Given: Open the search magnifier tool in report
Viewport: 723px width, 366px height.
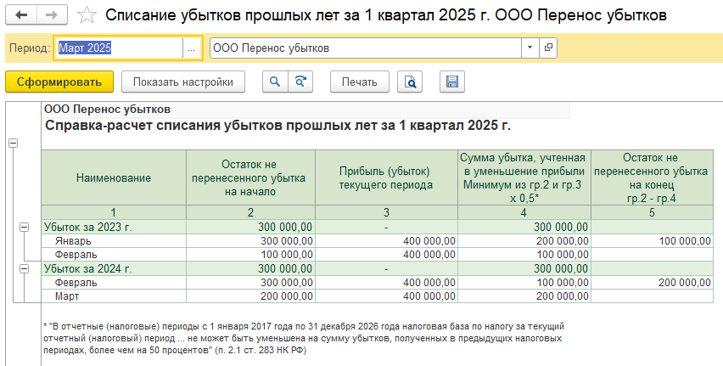Looking at the screenshot, I should [x=274, y=82].
